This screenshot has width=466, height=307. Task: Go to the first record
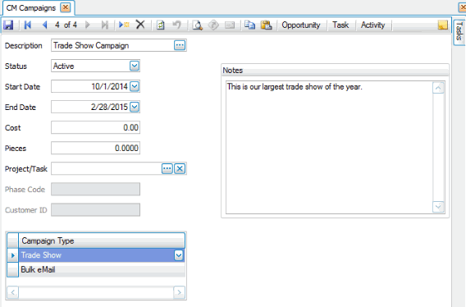coord(28,25)
